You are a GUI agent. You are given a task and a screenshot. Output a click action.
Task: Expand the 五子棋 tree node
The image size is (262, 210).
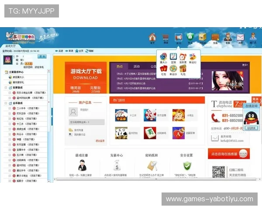pos(10,155)
